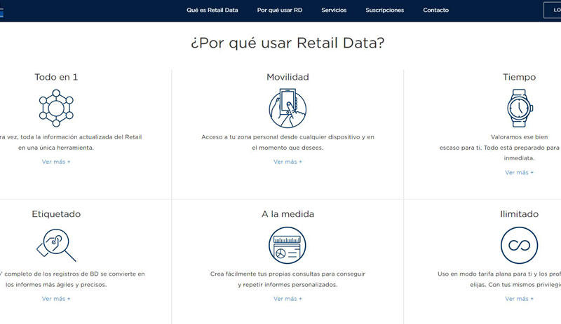The height and width of the screenshot is (324, 561).
Task: Click the Ilimitado infinity icon
Action: point(519,245)
